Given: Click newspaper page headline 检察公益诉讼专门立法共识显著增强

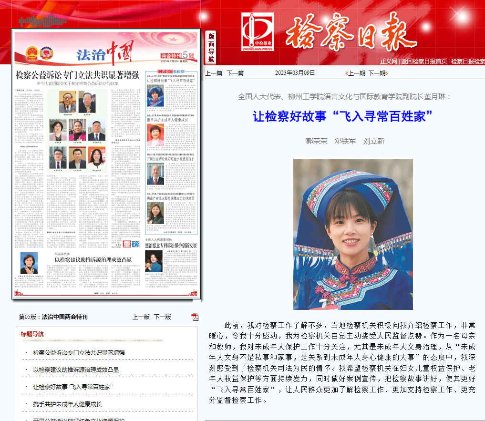Looking at the screenshot, I should click(x=77, y=75).
